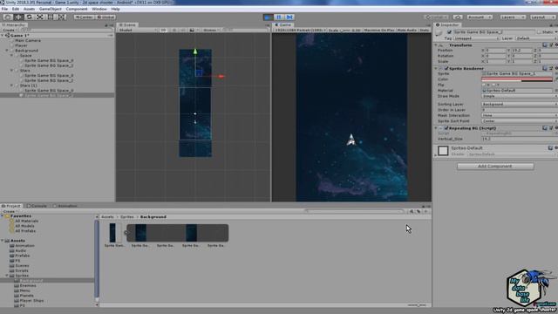Toggle Flip Y checkbox
Screen dimensions: 558x314
[x=493, y=85]
